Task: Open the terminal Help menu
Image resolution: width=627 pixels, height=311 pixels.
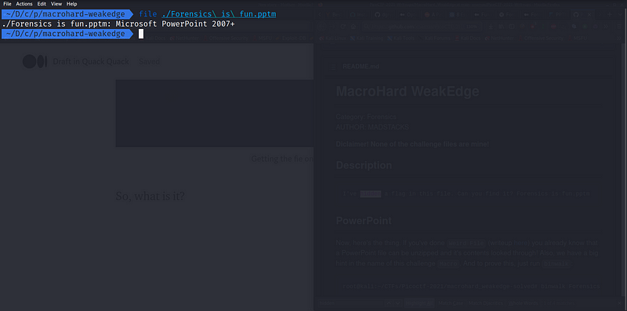Action: 71,4
